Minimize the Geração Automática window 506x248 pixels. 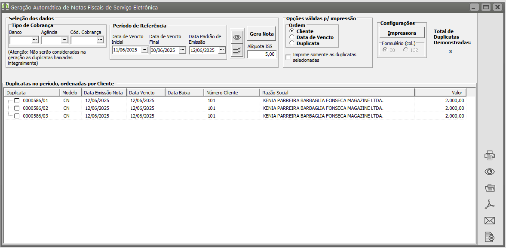[473, 7]
